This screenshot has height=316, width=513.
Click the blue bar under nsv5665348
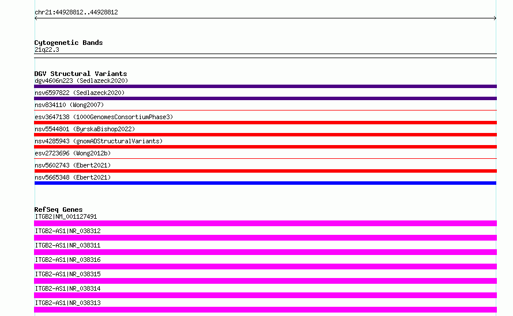tap(265, 183)
